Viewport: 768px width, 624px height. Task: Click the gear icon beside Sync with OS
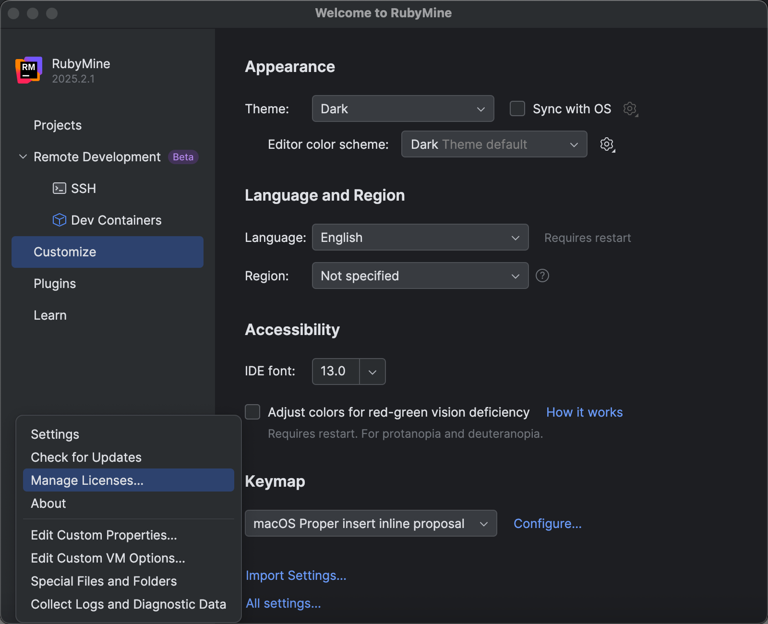[630, 109]
